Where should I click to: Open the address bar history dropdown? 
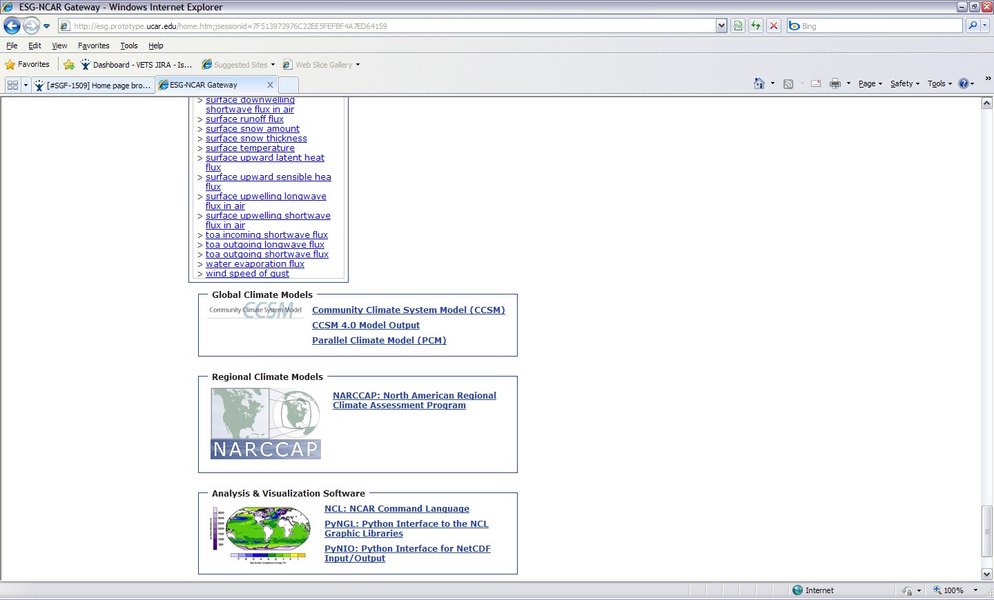click(721, 26)
